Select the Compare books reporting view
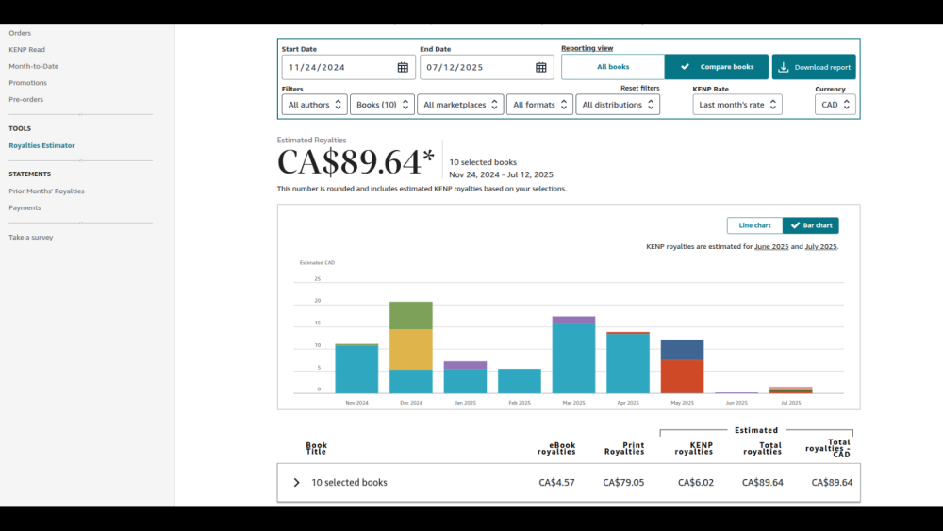Viewport: 943px width, 531px height. 717,67
